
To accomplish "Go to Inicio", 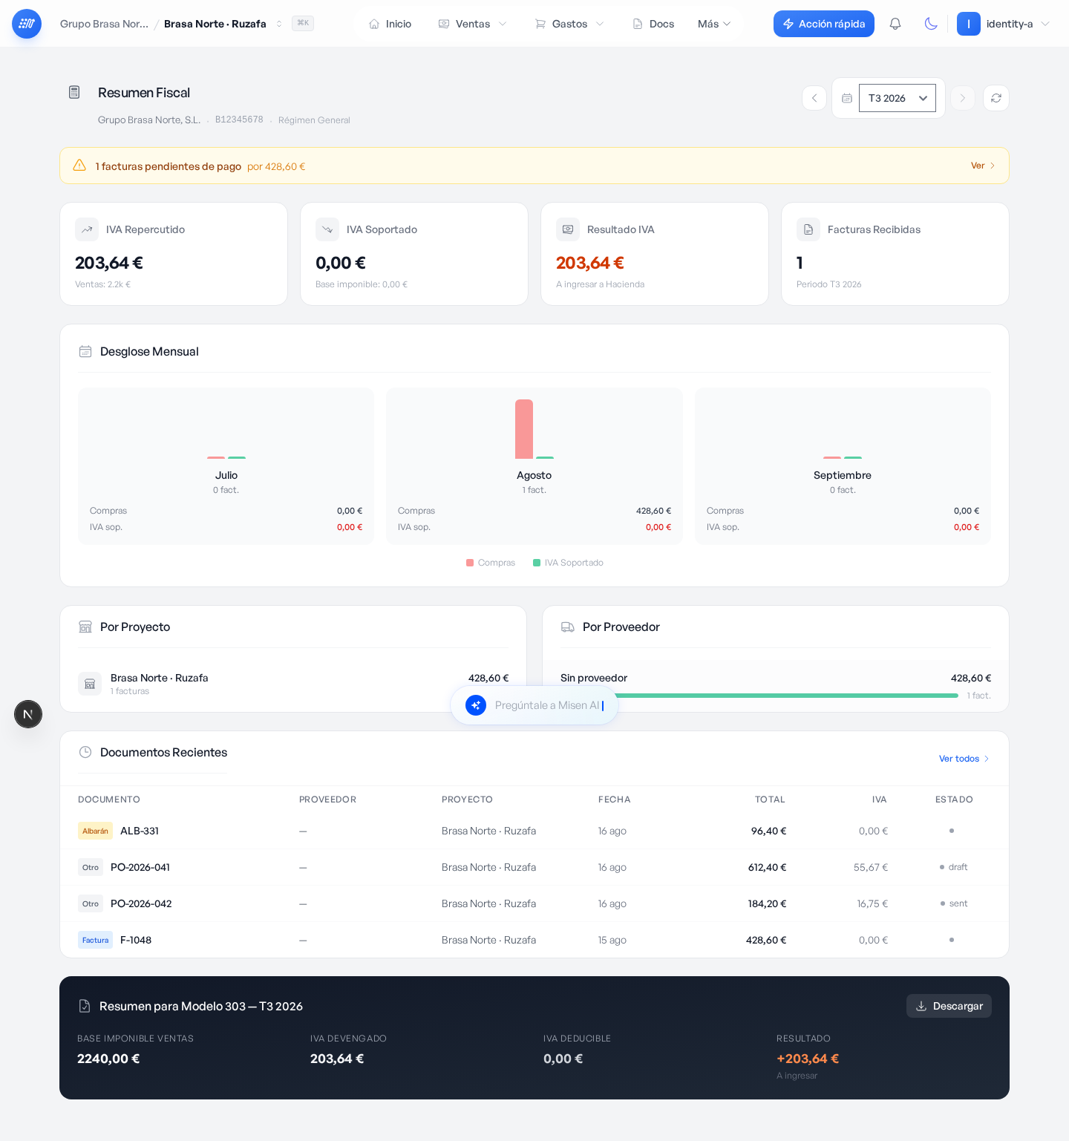I will point(390,24).
